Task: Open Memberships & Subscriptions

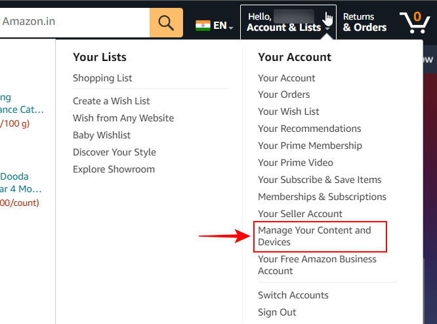Action: (x=322, y=197)
